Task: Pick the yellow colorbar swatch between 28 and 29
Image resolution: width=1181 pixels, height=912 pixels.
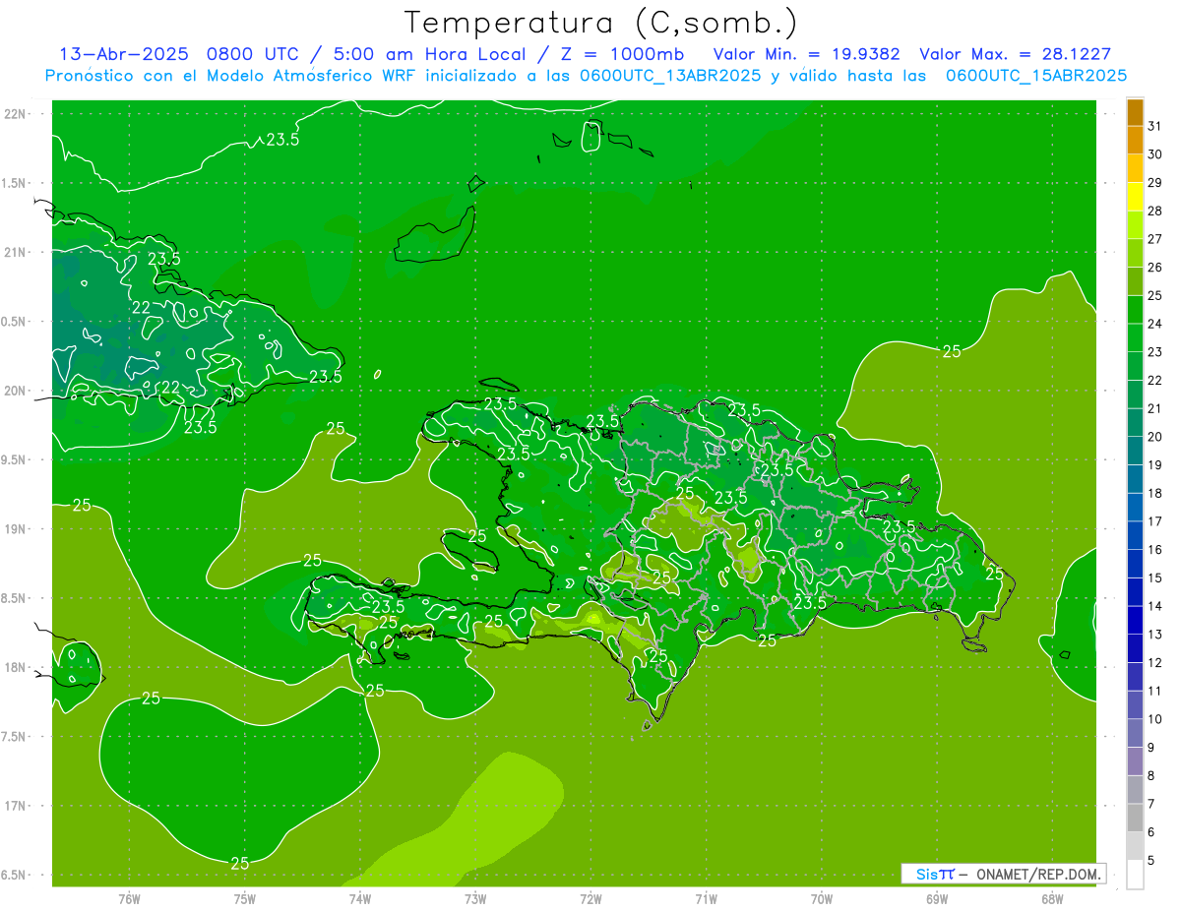Action: [x=1135, y=197]
